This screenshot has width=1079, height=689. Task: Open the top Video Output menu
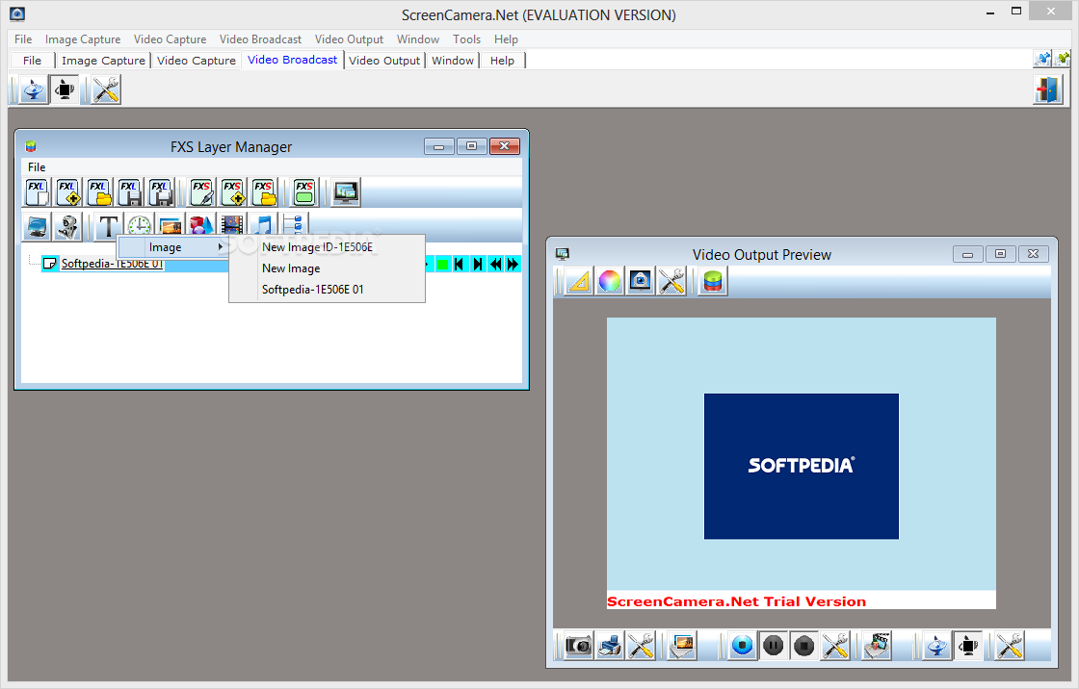349,39
